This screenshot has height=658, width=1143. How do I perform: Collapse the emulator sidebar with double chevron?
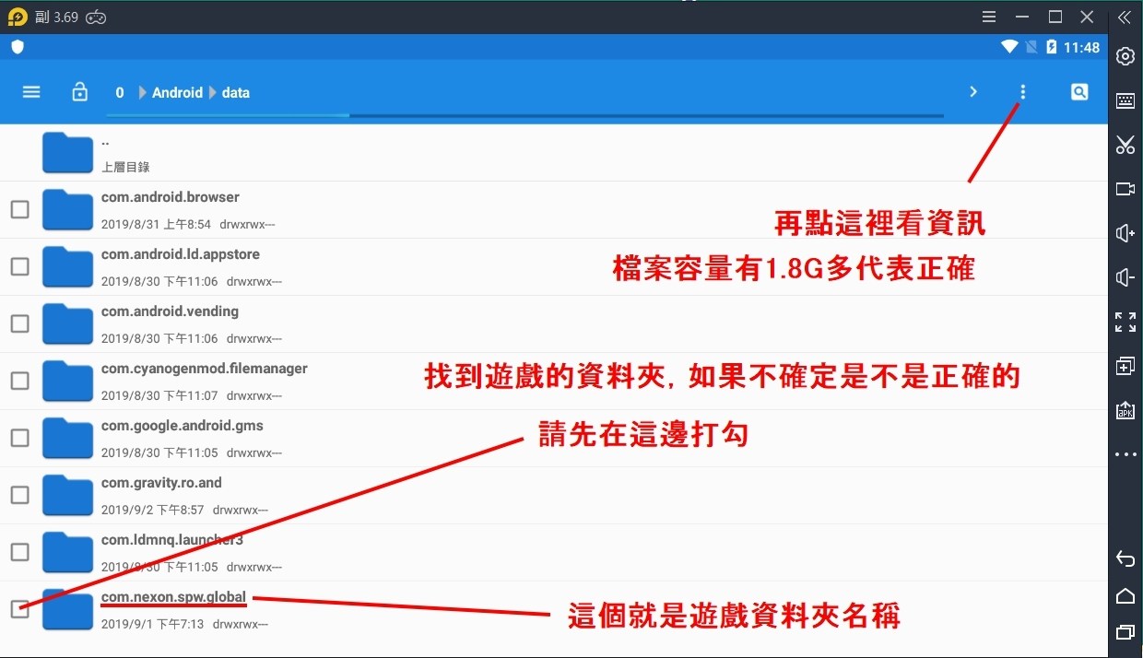point(1125,17)
